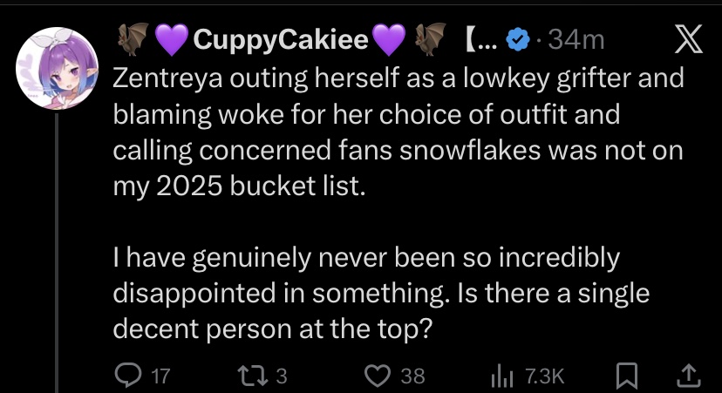Viewport: 722px width, 393px height.
Task: Visit the CuppyCakiee display name link
Action: click(x=281, y=39)
